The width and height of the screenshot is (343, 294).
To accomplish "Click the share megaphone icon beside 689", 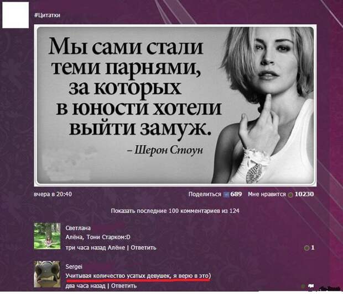I will (226, 195).
